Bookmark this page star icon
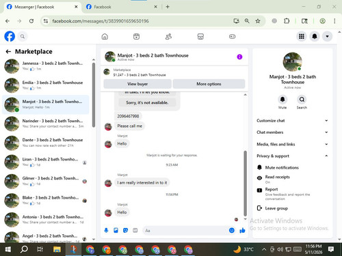Screen dimensions: 342x256 coord(258,21)
